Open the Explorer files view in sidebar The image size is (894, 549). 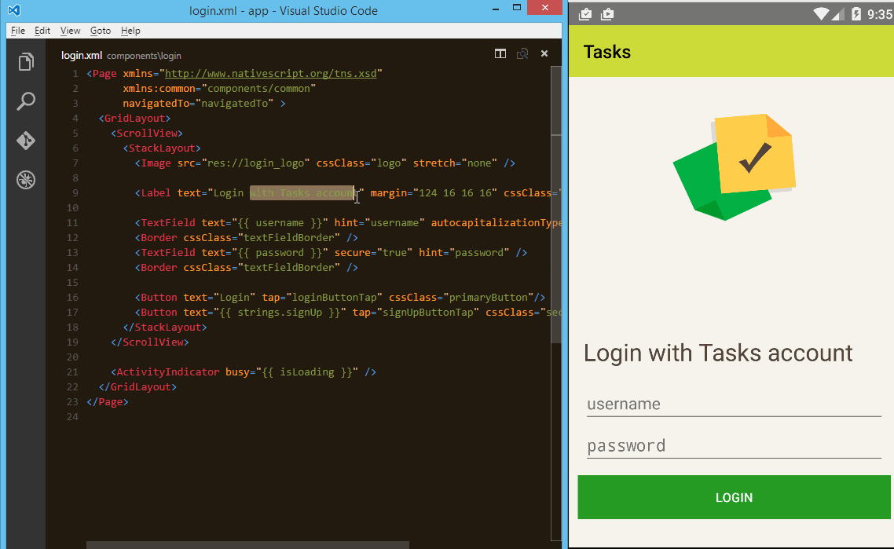[26, 62]
